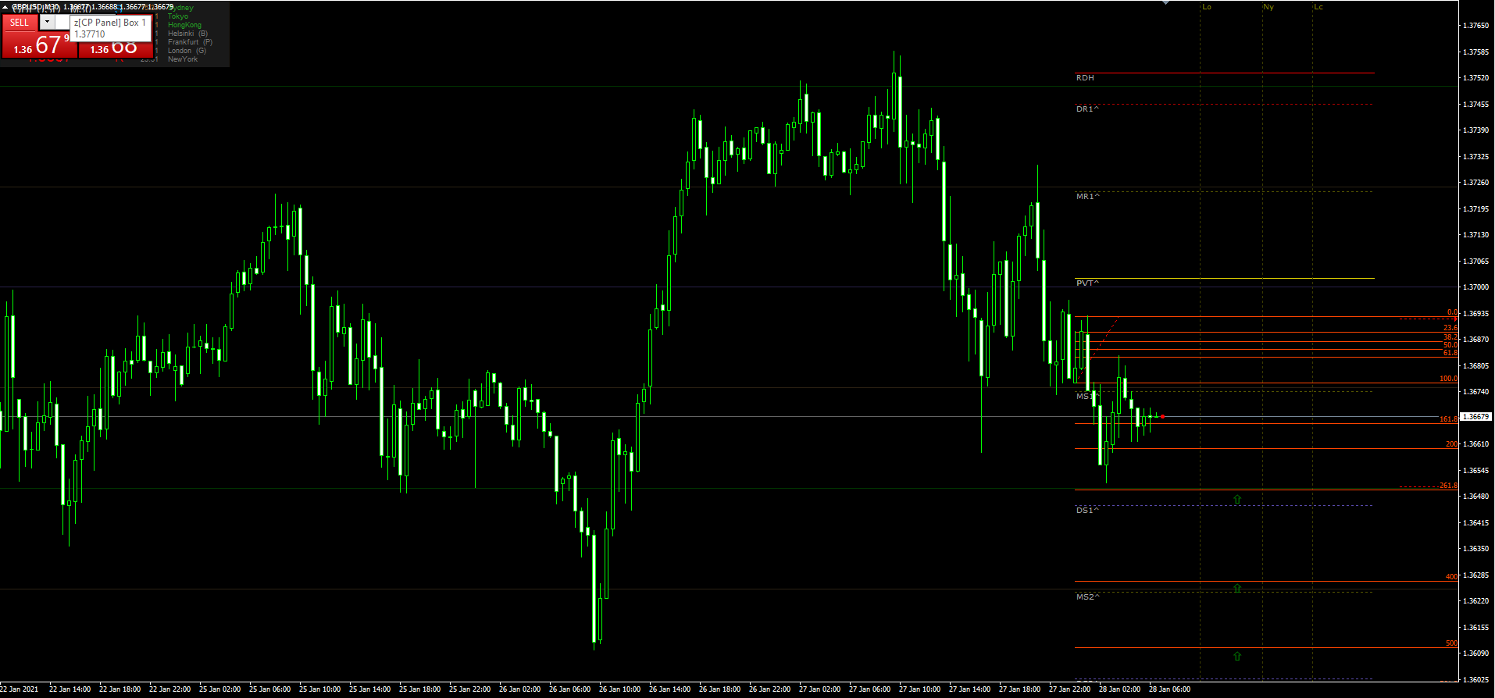Click the green arrow near 400 level
The width and height of the screenshot is (1495, 698).
tap(1236, 588)
